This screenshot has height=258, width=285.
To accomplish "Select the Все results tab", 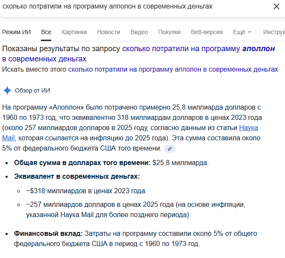I will click(46, 32).
